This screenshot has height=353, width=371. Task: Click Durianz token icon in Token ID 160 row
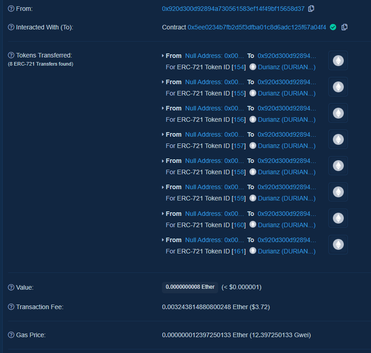[x=253, y=224]
